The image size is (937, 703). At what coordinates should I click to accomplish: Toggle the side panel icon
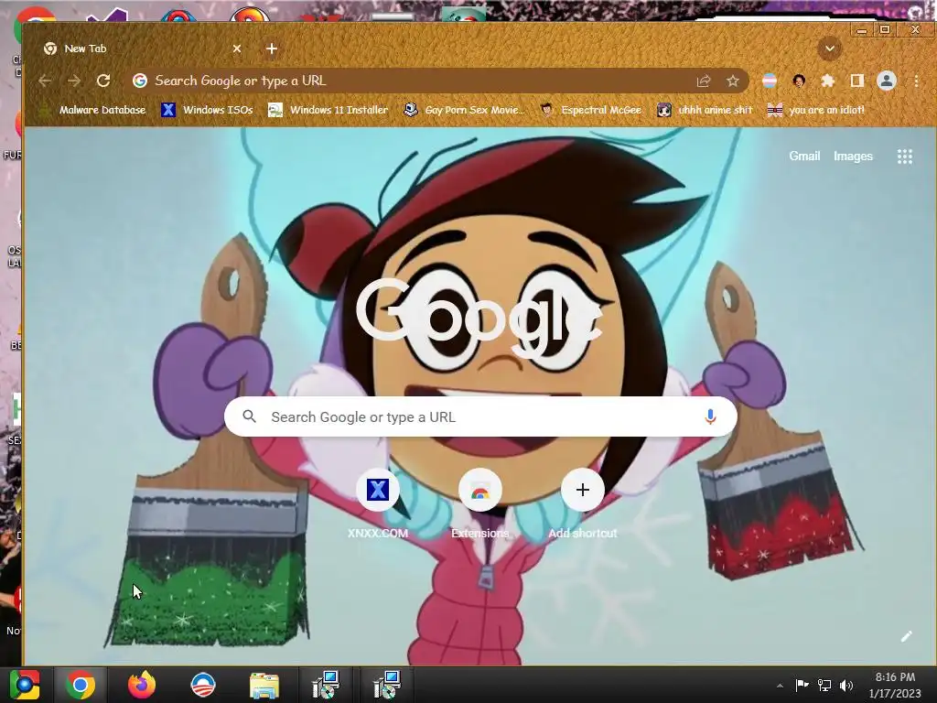[x=856, y=81]
